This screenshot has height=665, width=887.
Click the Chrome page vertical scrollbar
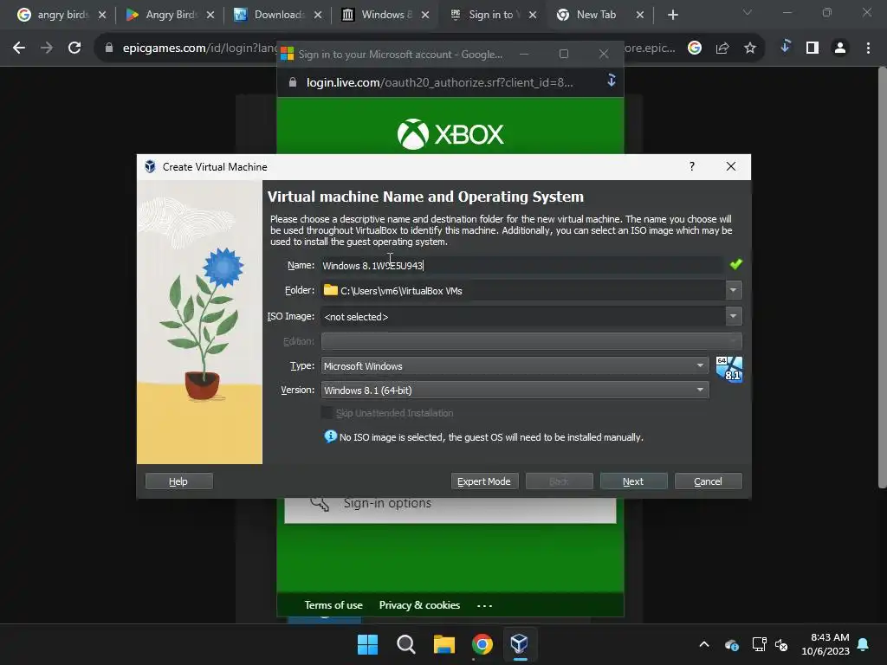882,277
